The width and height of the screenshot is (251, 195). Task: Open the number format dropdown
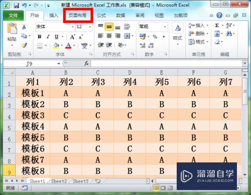click(165, 27)
